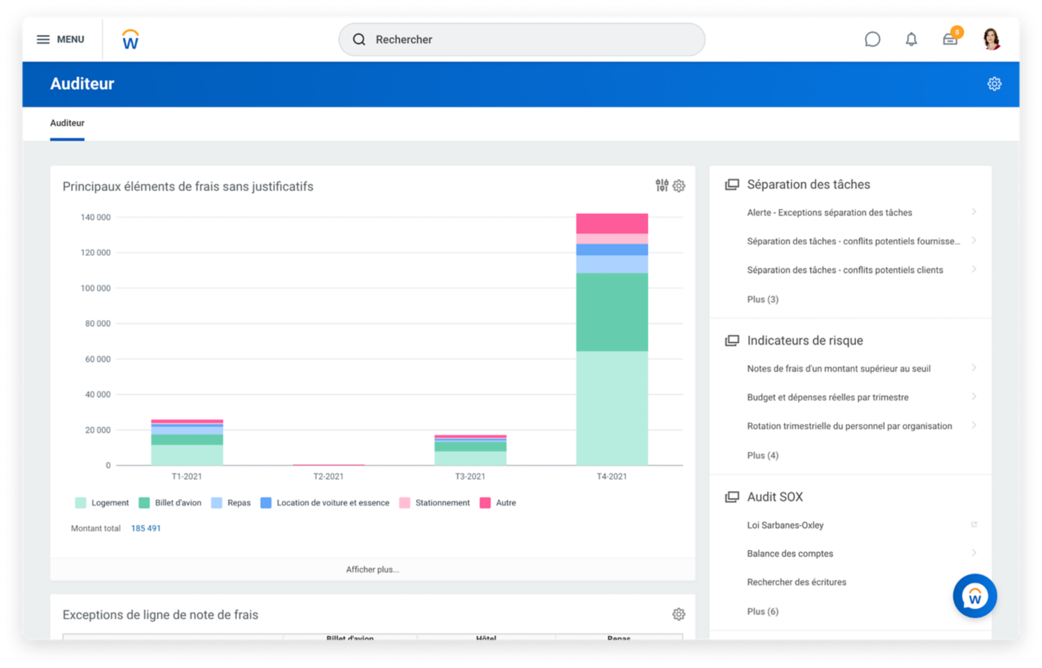Screen dimensions: 1042x668
Task: Open the floating Workday assistant button
Action: pyautogui.click(x=975, y=596)
